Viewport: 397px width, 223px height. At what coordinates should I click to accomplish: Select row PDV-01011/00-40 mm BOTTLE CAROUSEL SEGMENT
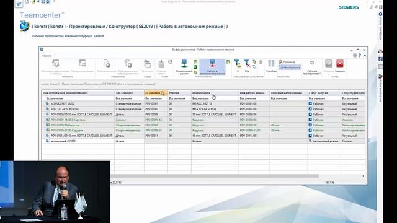click(203, 136)
